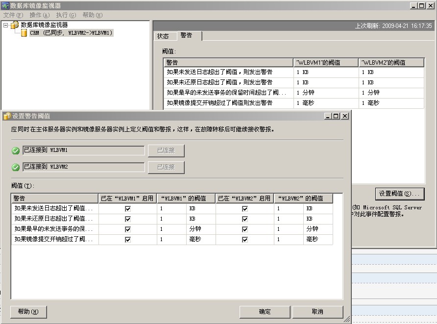437x324 pixels.
Task: Open the 文件(F) menu
Action: [x=13, y=15]
